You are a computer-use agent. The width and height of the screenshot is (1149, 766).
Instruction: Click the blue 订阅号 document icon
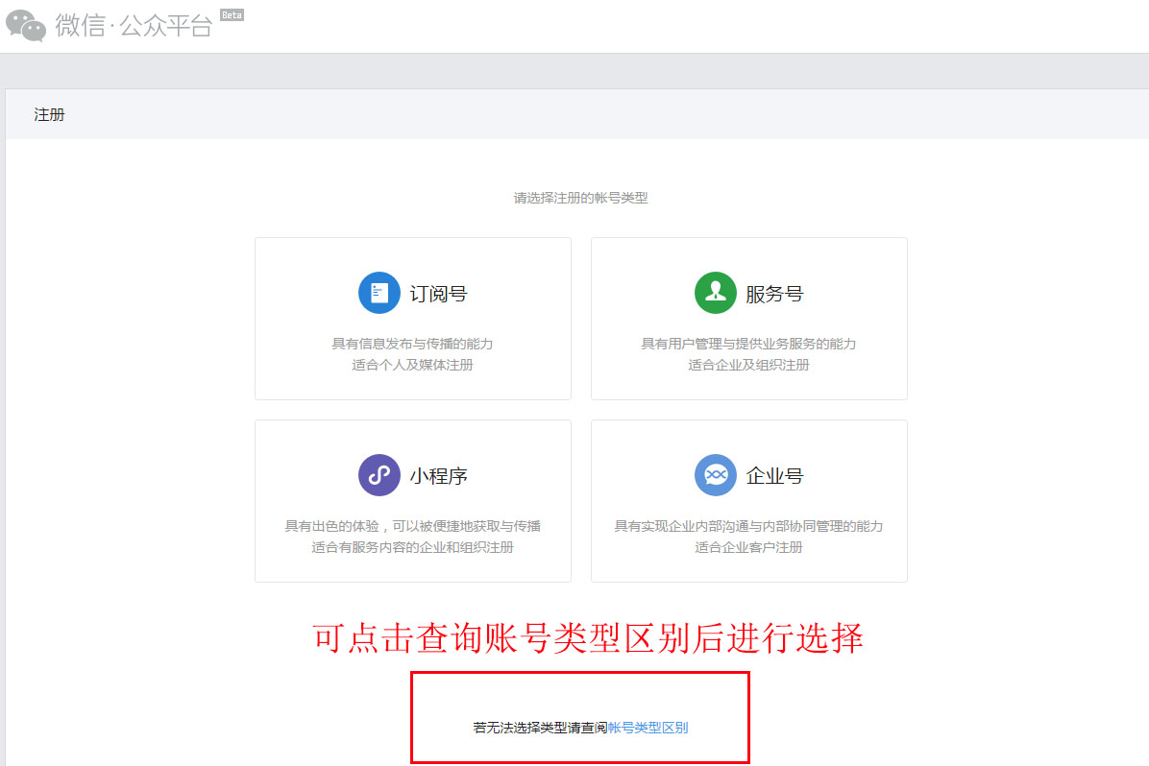pyautogui.click(x=379, y=293)
